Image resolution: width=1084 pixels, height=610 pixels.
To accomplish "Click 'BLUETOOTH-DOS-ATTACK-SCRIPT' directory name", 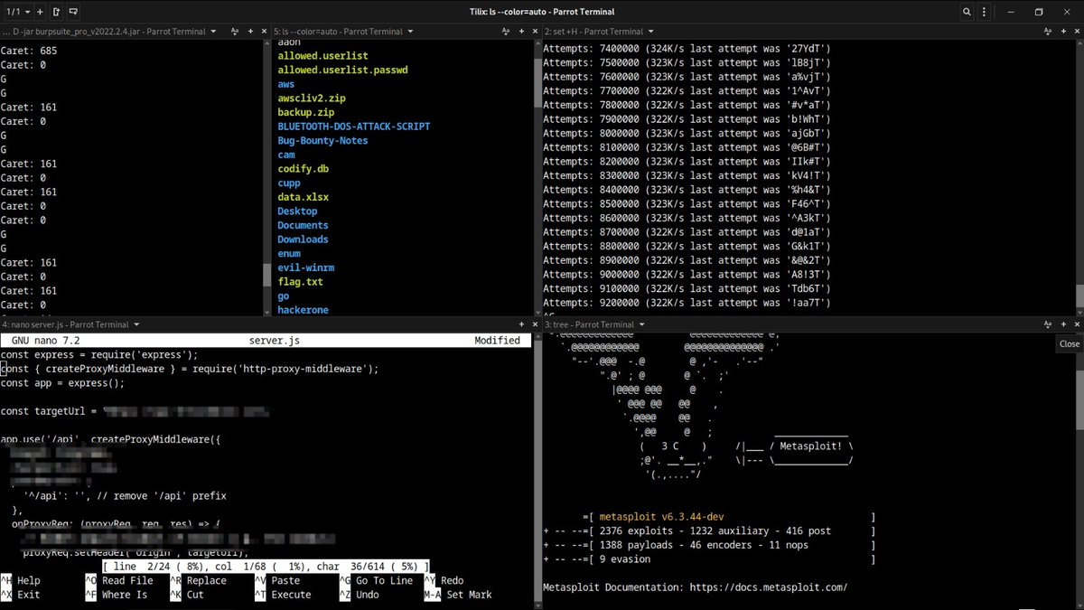I will [354, 127].
